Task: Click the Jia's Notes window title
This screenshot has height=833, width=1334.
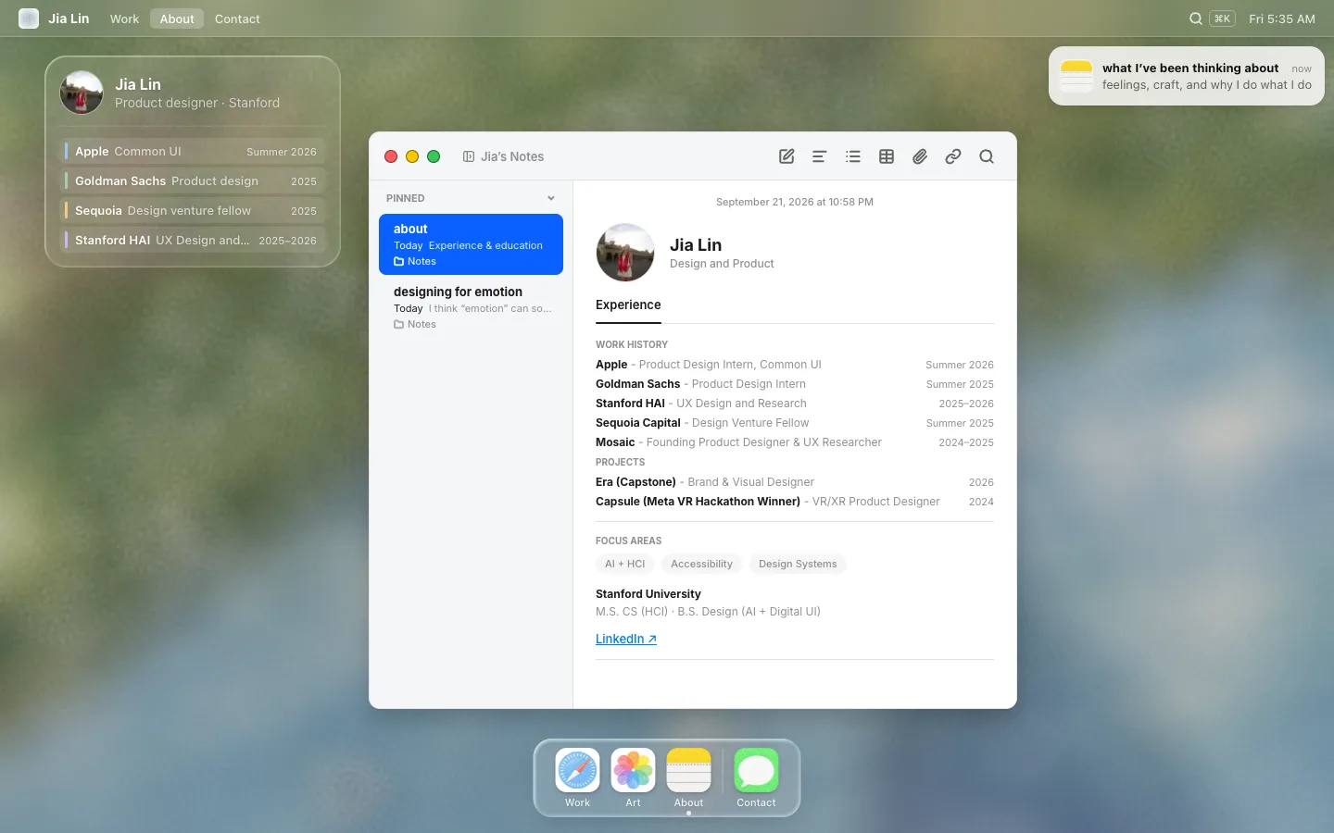Action: tap(512, 156)
